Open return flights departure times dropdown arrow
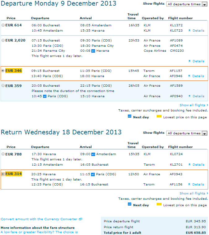Image resolution: width=209 pixels, height=235 pixels. coord(204,133)
